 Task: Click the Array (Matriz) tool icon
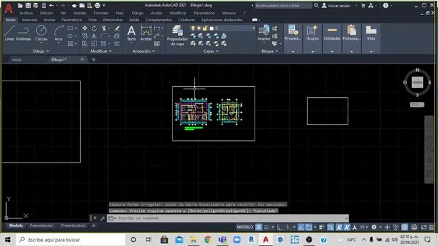[x=103, y=44]
